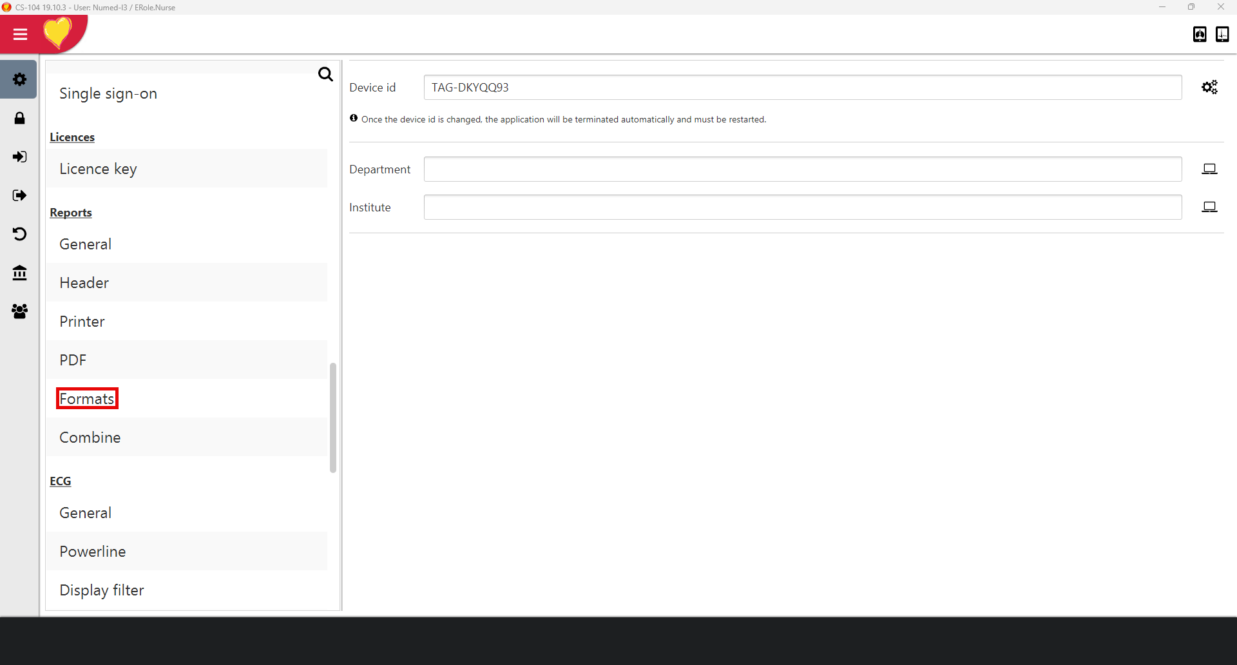1237x665 pixels.
Task: Click the login arrow sidebar icon
Action: coord(19,157)
